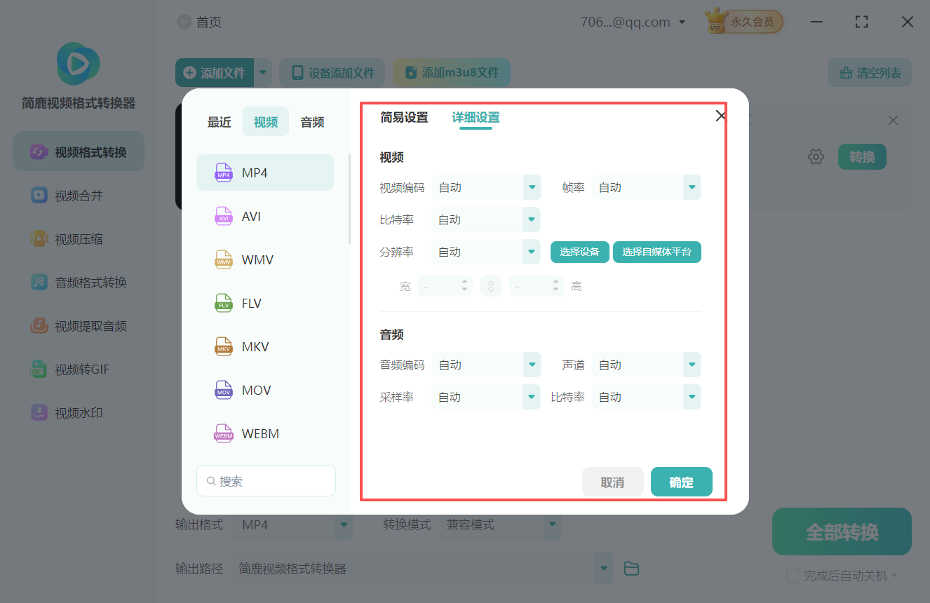Click the settings gear next to 转换
The height and width of the screenshot is (603, 930).
[x=816, y=156]
